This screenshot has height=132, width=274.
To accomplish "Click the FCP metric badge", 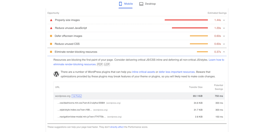I will click(x=100, y=64).
